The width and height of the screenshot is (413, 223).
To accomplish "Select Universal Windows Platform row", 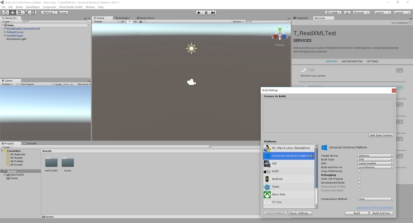I will (289, 156).
